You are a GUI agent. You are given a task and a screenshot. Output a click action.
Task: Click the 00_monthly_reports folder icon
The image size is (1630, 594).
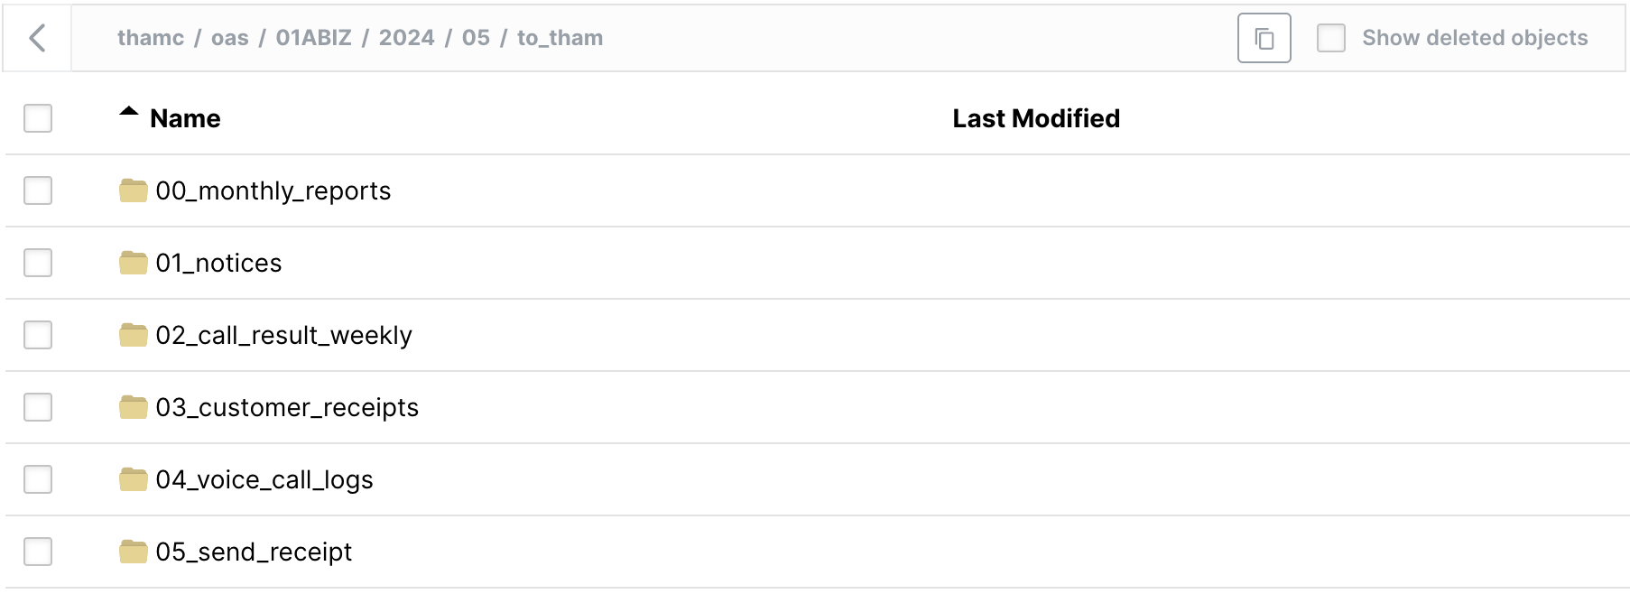click(x=134, y=190)
